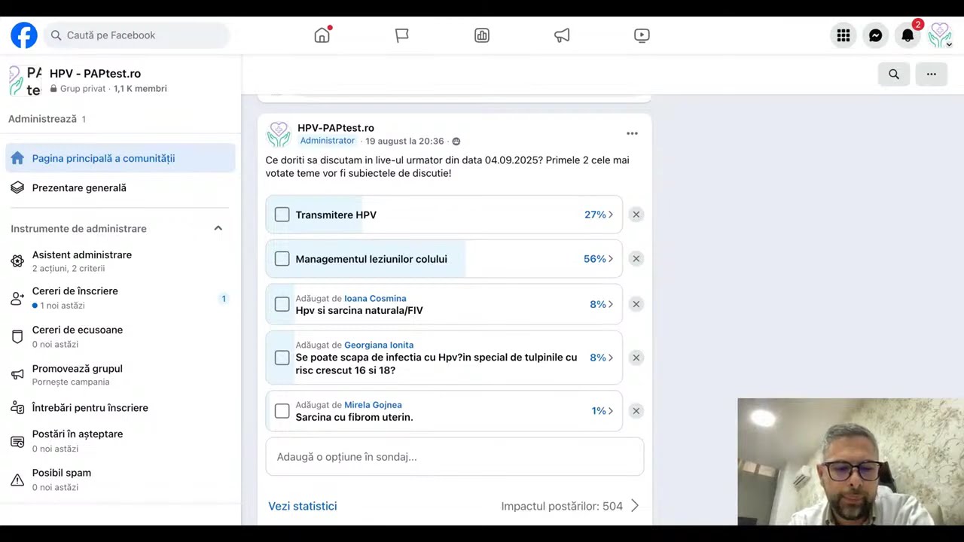Open the Insights chart icon
Image resolution: width=964 pixels, height=542 pixels.
pos(482,35)
